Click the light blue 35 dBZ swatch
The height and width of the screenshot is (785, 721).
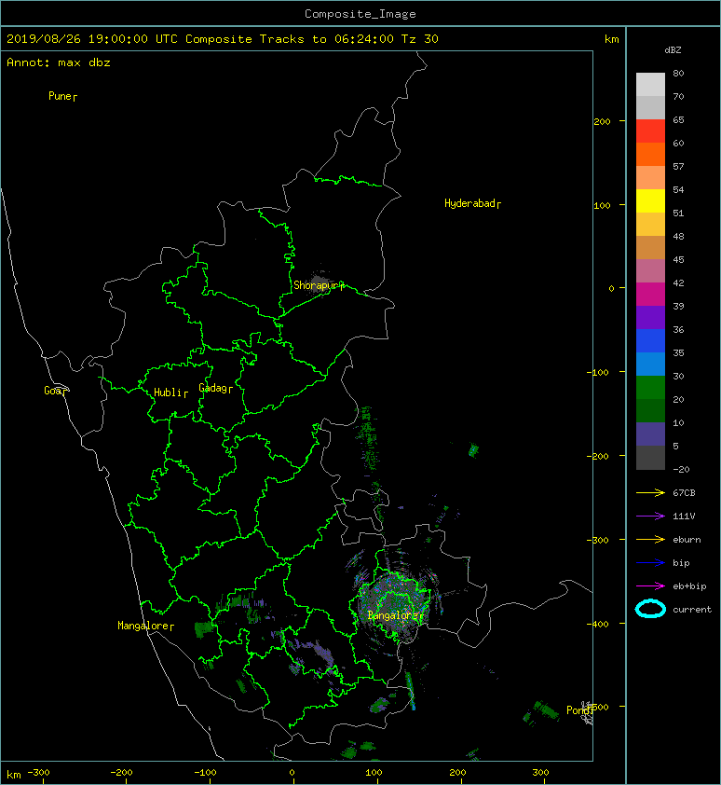coord(650,364)
